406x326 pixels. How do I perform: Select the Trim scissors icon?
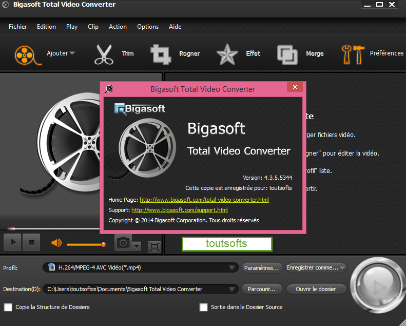[x=104, y=54]
